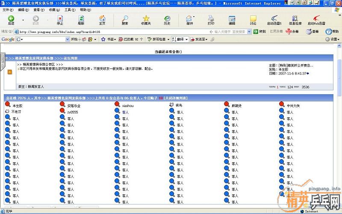
Task: Click the orange forum board icon
Action: (10, 72)
